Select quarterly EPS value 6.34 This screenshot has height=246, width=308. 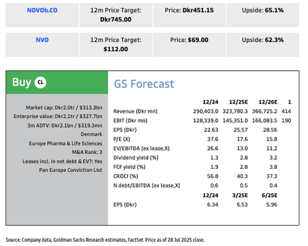[213, 205]
